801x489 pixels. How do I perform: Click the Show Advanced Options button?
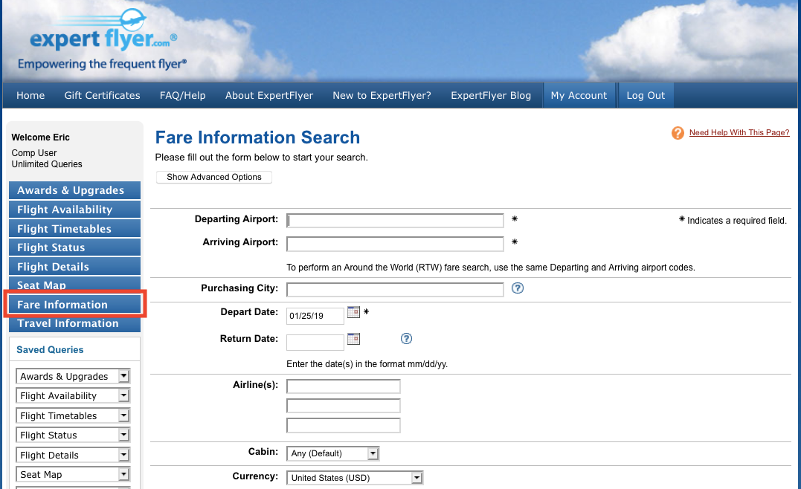click(x=214, y=177)
